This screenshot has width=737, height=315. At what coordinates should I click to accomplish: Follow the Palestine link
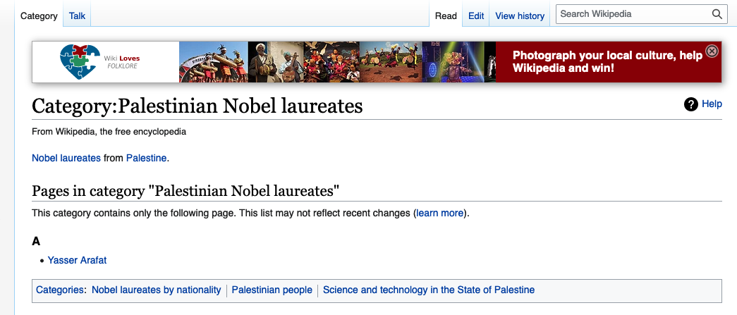[x=146, y=158]
